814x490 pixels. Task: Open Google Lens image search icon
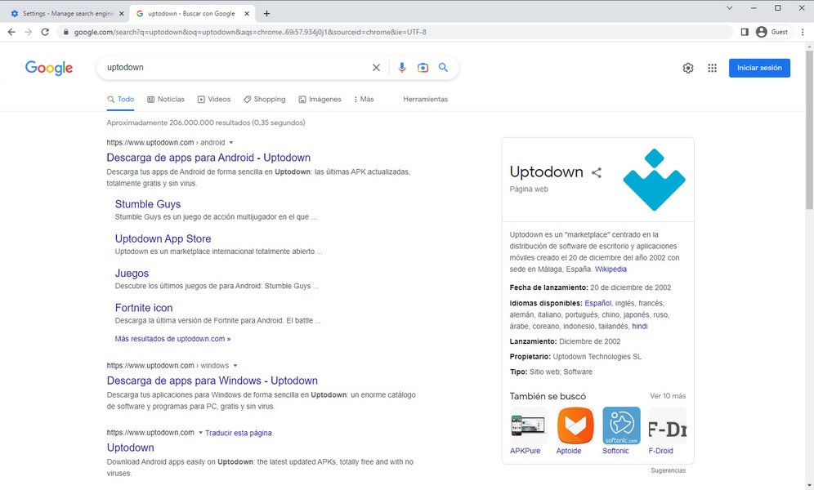pyautogui.click(x=423, y=68)
